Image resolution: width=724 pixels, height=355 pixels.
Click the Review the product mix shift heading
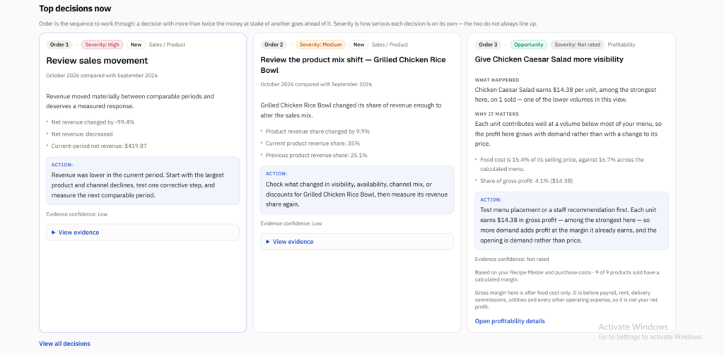click(x=354, y=65)
